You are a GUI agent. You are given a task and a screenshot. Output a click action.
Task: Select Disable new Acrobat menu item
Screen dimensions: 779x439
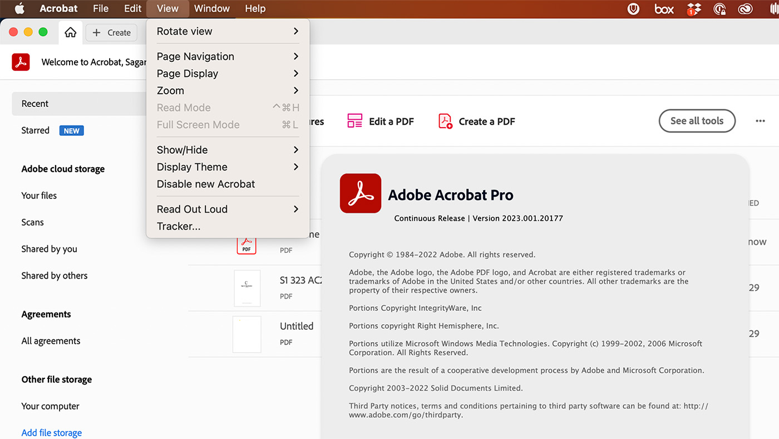click(x=206, y=184)
